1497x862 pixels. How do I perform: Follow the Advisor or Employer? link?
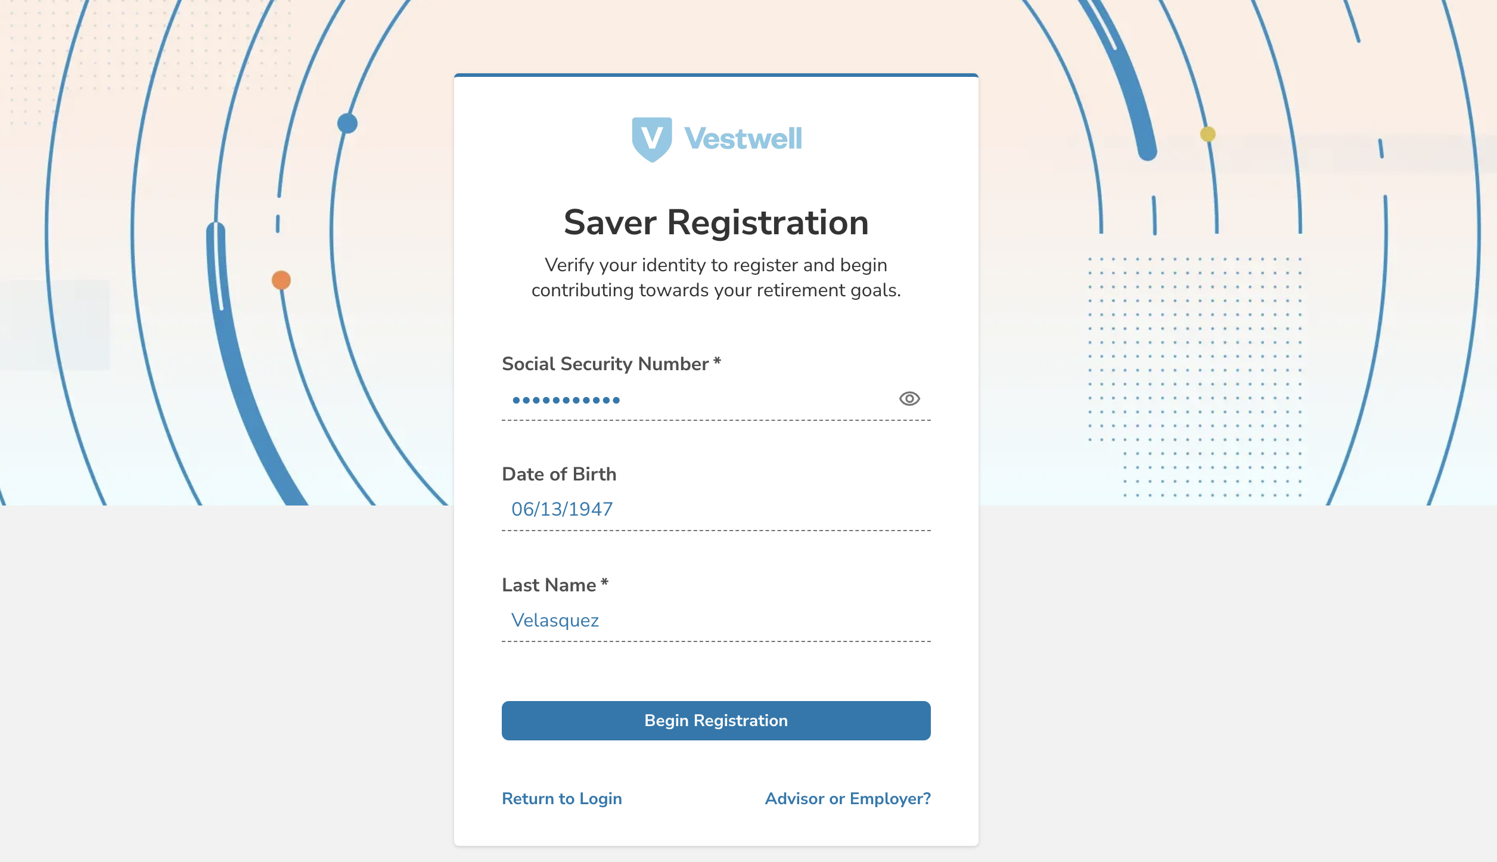tap(847, 798)
